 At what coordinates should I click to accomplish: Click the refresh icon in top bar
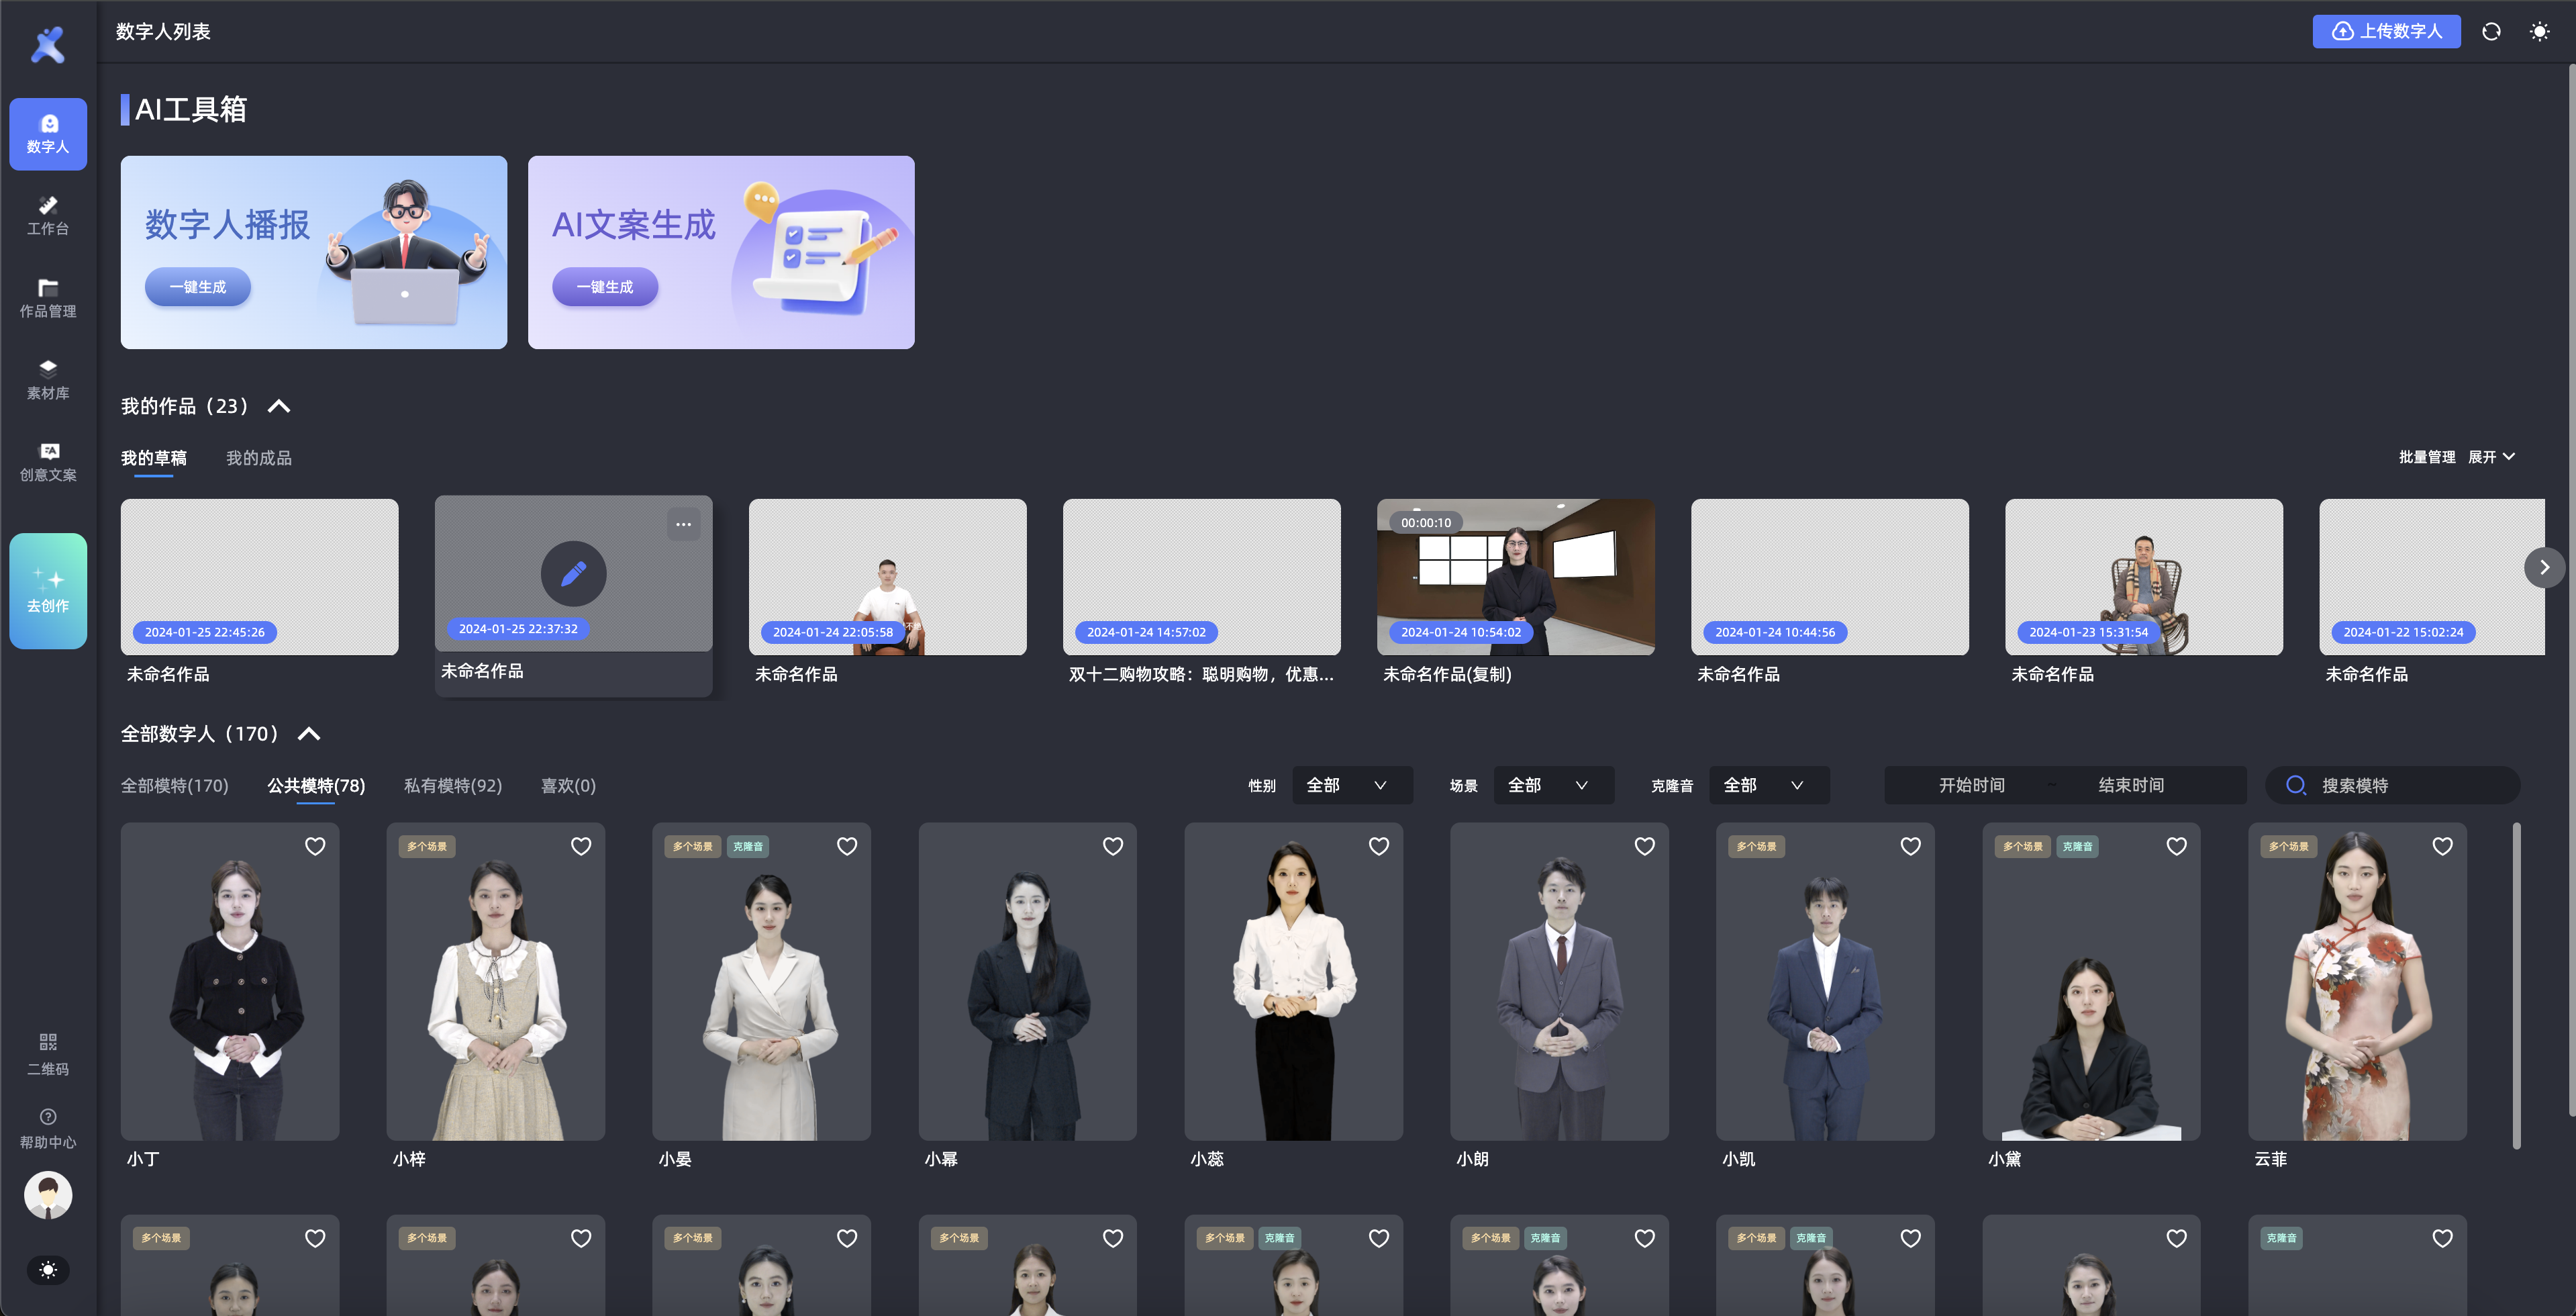click(x=2491, y=32)
